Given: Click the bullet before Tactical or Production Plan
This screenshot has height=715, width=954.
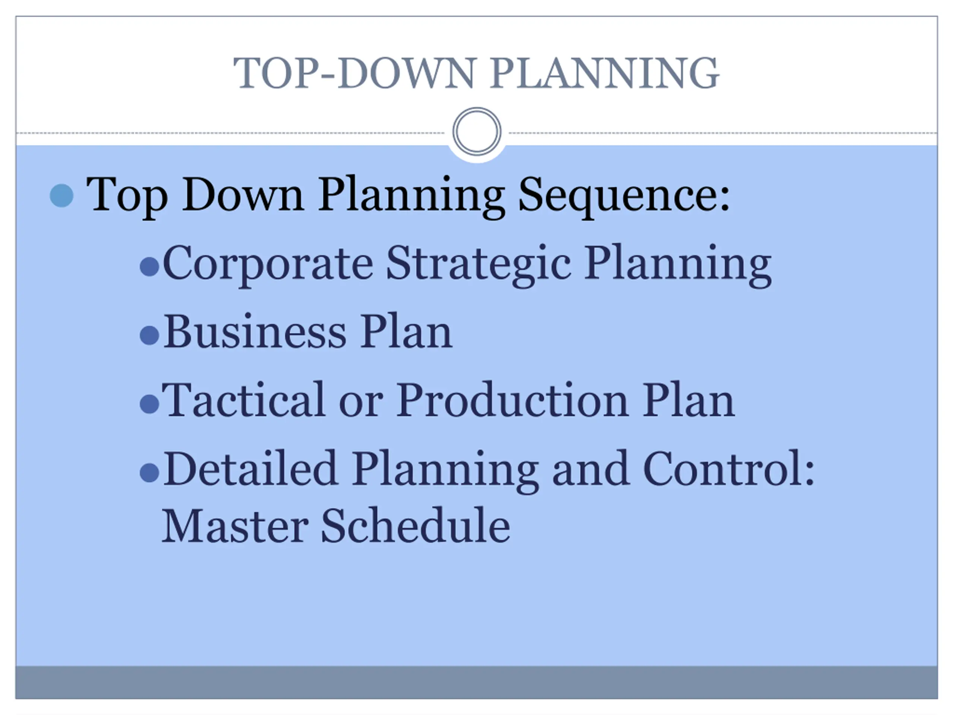Looking at the screenshot, I should (x=150, y=404).
